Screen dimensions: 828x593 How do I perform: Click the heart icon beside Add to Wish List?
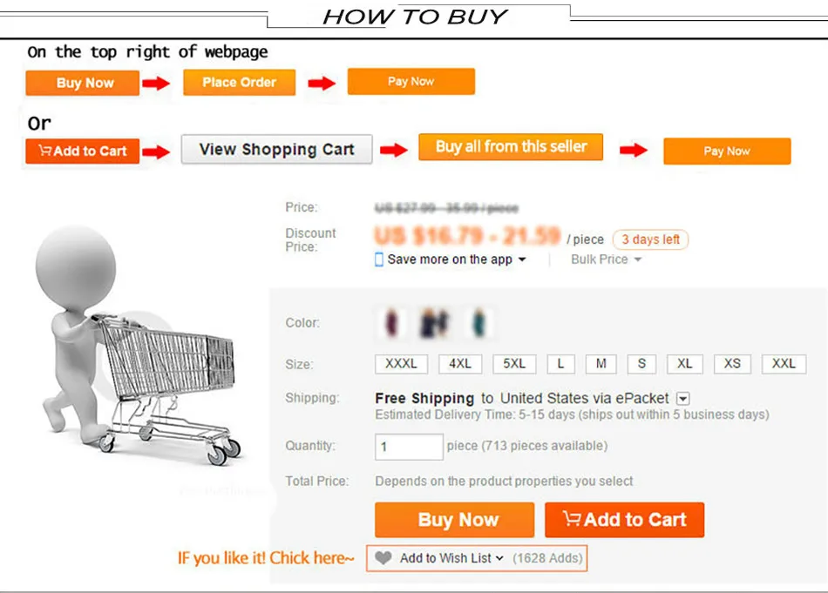tap(383, 557)
